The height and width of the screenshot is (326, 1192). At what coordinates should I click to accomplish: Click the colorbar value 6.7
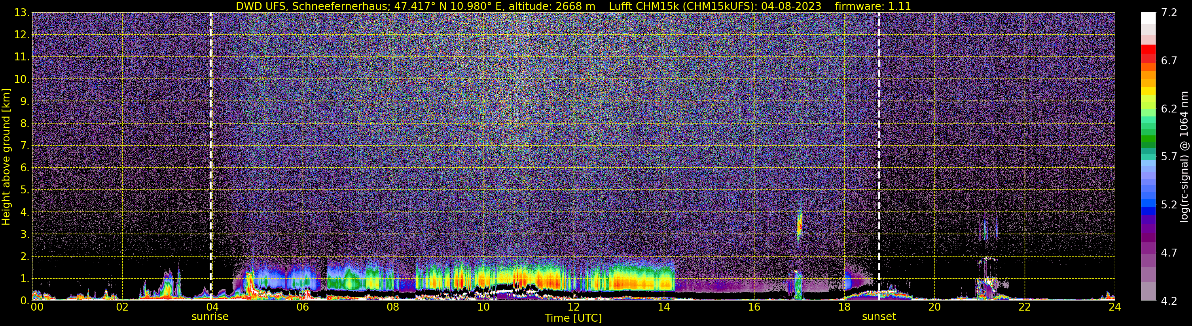click(1169, 61)
